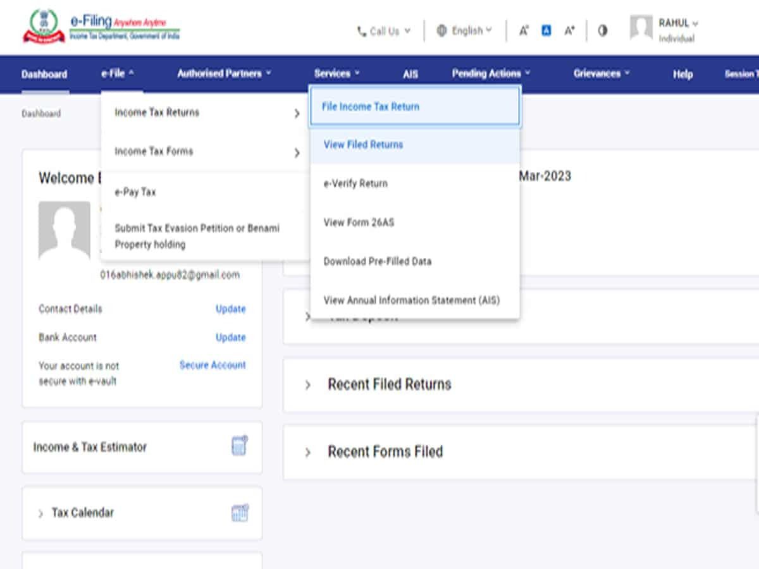Screen dimensions: 759x569
Task: Select File Income Tax Return menu option
Action: pyautogui.click(x=371, y=107)
